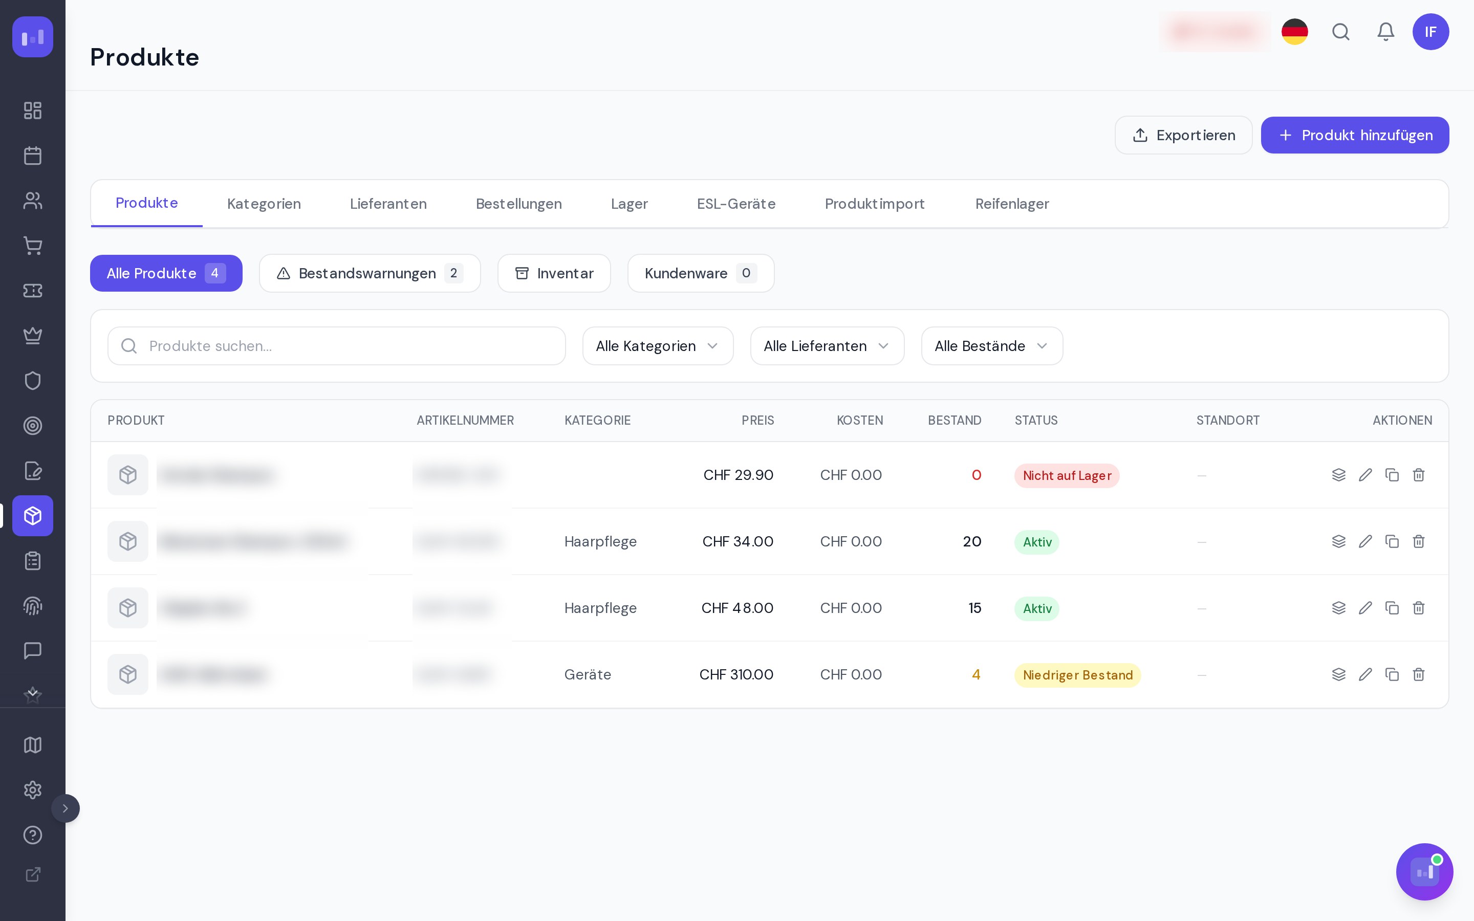
Task: Open the customers people icon in sidebar
Action: coord(32,201)
